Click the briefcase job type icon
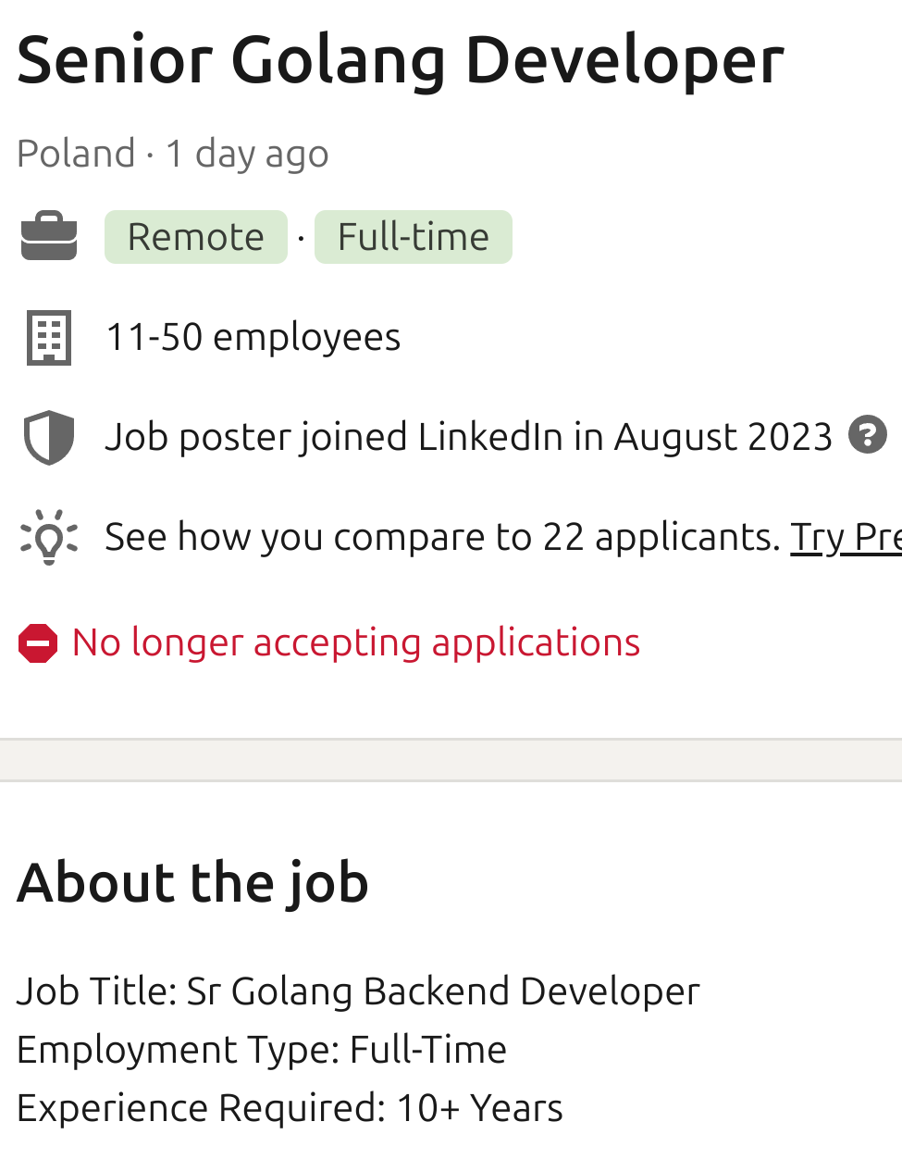Image resolution: width=902 pixels, height=1159 pixels. click(49, 237)
